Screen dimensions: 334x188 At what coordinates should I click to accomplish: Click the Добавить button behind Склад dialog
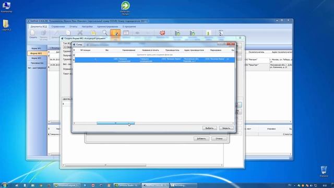click(x=201, y=138)
